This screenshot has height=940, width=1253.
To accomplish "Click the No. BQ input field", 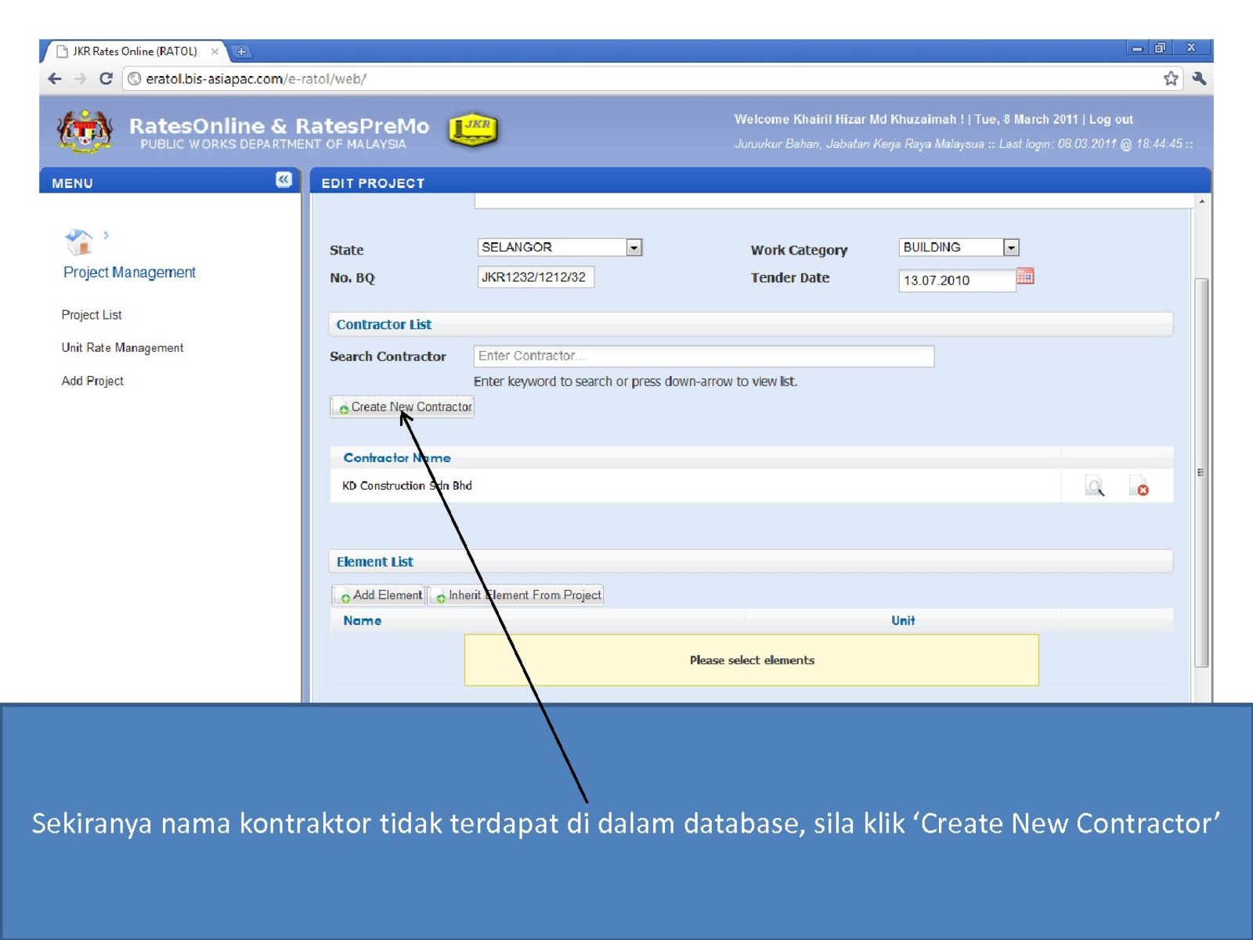I will [536, 277].
